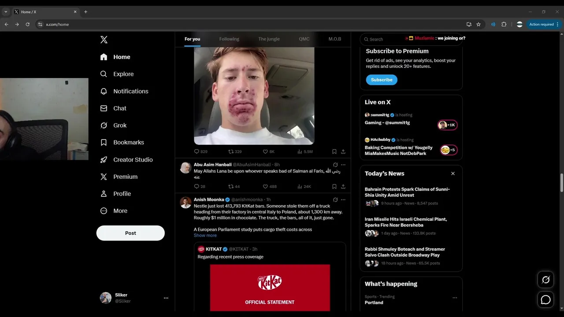This screenshot has width=564, height=317.
Task: Open options for the Portland trend
Action: pos(455,298)
